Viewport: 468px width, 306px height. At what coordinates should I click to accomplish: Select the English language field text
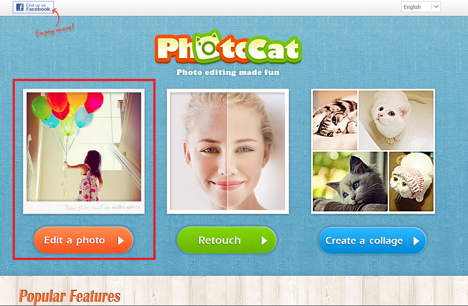pos(412,7)
